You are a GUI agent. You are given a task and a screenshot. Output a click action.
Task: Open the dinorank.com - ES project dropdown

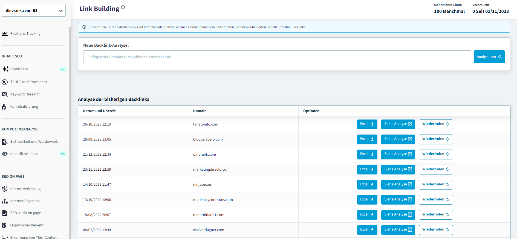pos(34,11)
